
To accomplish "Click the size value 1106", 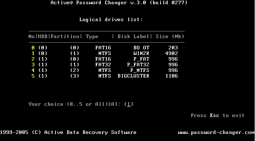I will coord(172,76).
